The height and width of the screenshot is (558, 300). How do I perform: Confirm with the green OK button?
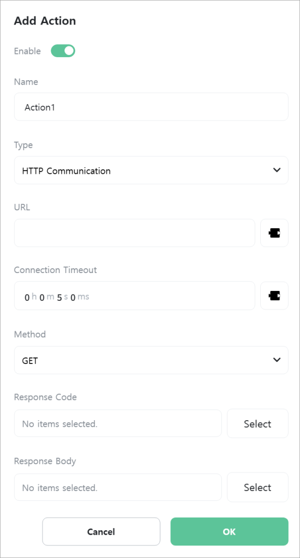[229, 532]
